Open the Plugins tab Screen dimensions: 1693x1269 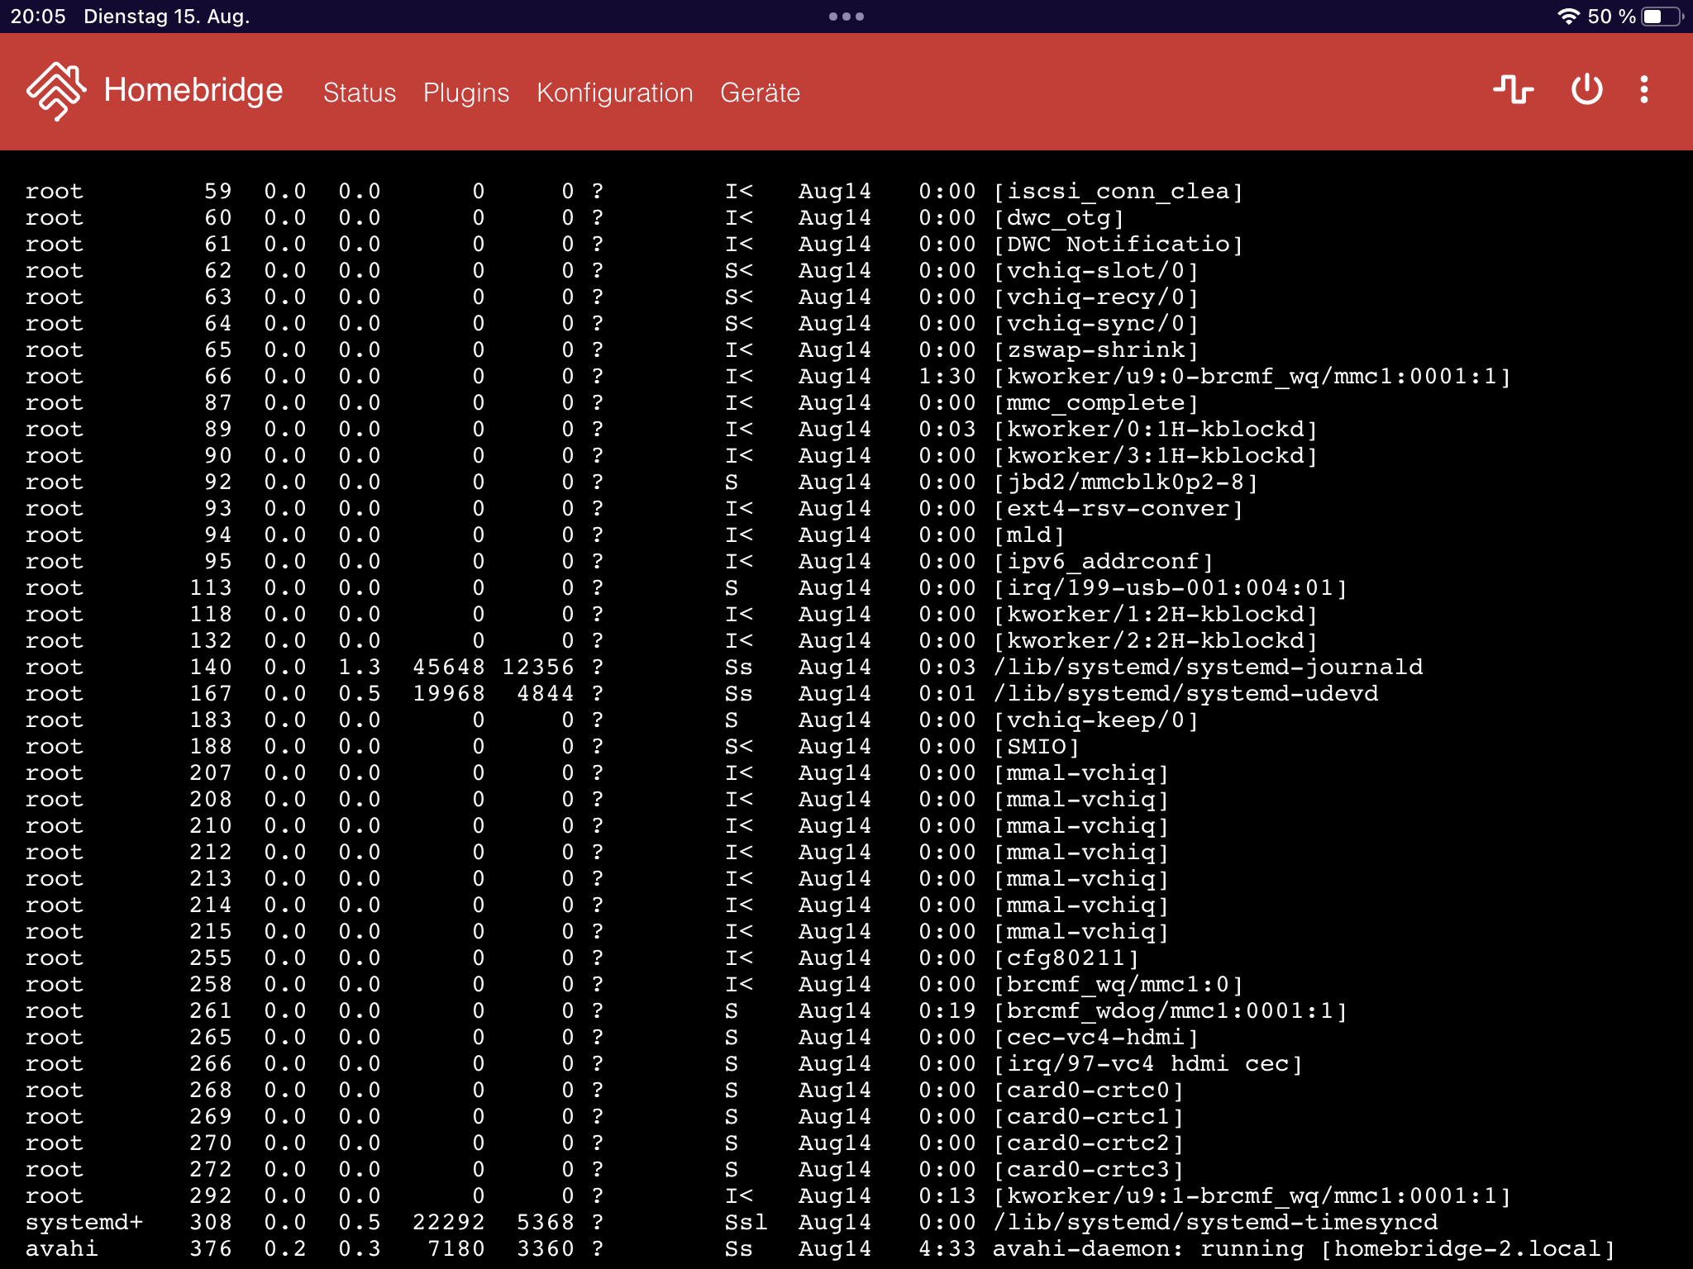click(x=465, y=93)
